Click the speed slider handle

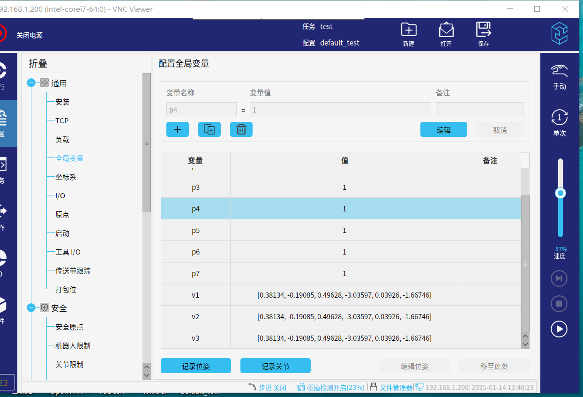pyautogui.click(x=560, y=193)
